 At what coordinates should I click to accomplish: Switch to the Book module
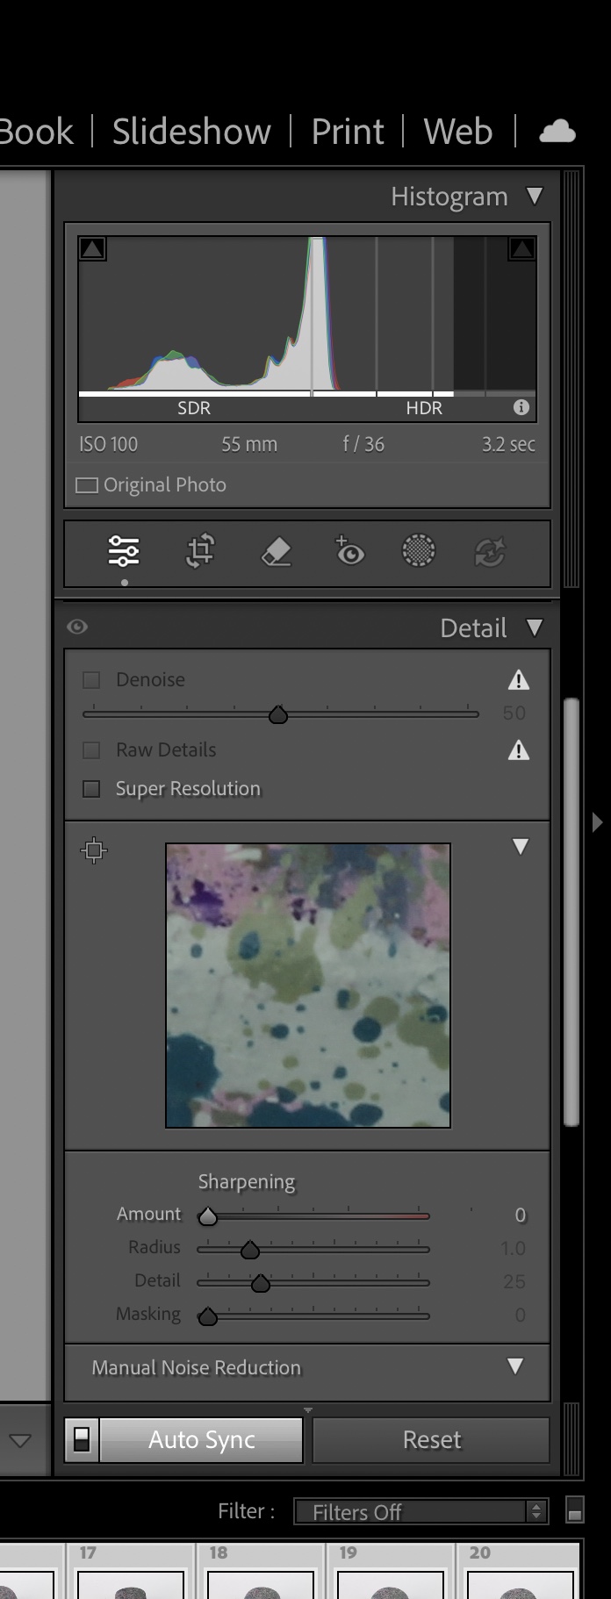tap(36, 132)
